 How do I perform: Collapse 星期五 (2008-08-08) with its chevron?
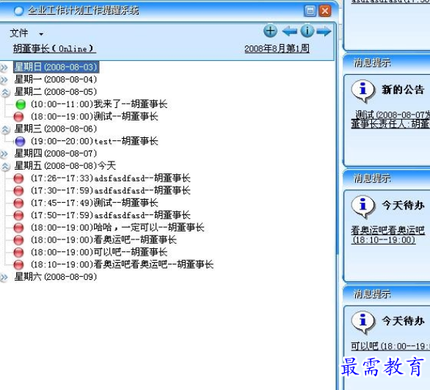5,166
